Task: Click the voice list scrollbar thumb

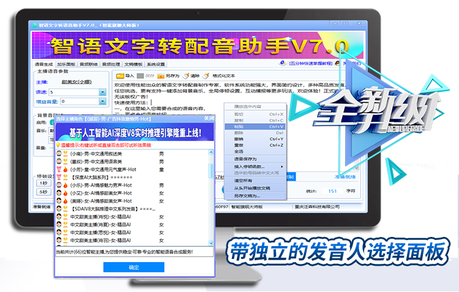Action: click(x=211, y=170)
